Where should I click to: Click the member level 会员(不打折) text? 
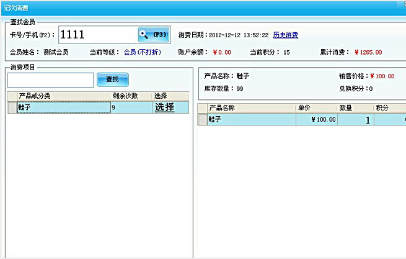click(142, 52)
